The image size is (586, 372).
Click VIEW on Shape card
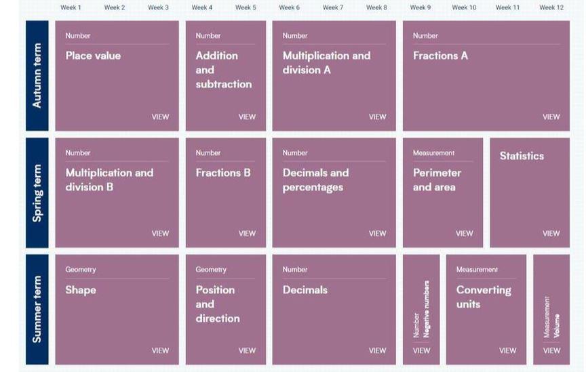160,350
